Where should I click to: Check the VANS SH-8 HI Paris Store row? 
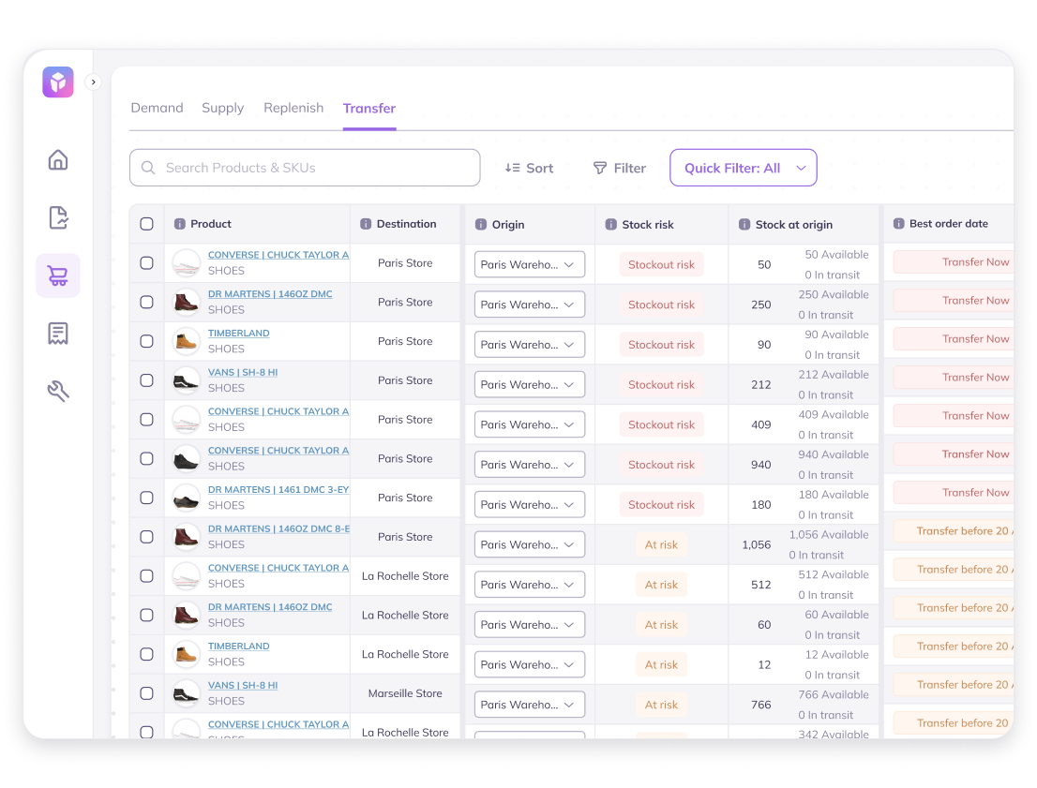(x=147, y=380)
